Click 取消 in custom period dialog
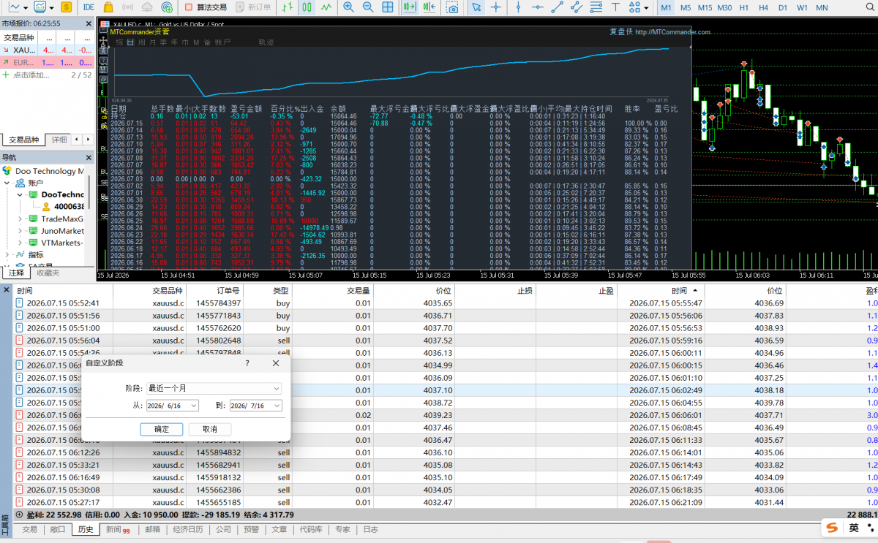This screenshot has height=543, width=878. tap(210, 429)
